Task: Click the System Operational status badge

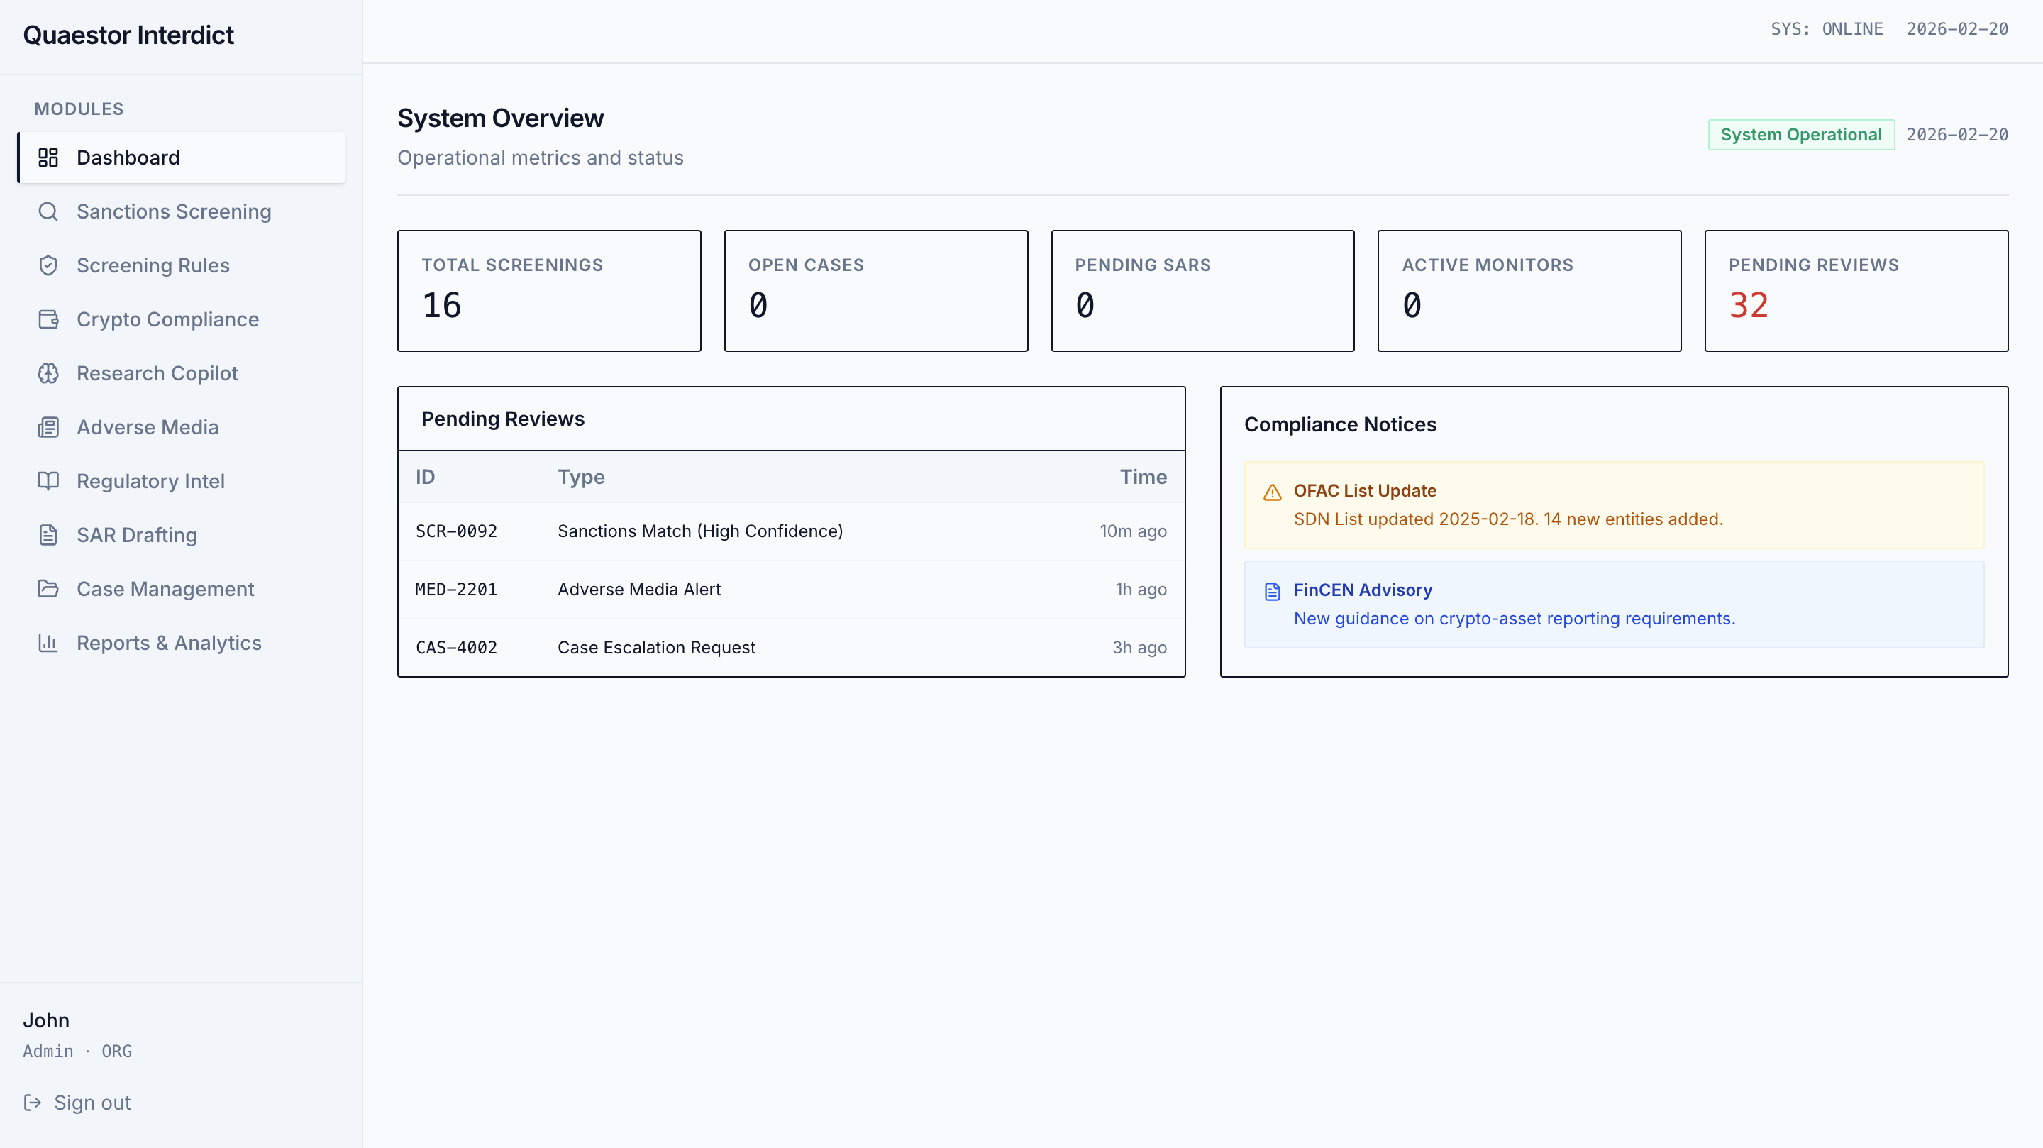Action: (x=1800, y=135)
